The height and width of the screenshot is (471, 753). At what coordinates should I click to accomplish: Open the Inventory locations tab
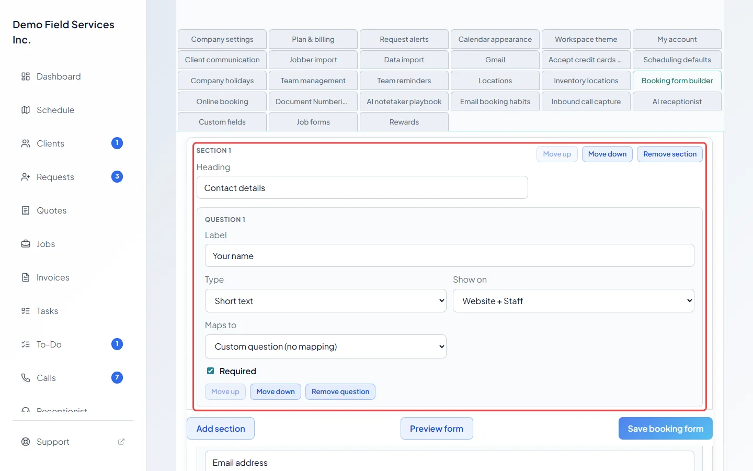pyautogui.click(x=586, y=81)
